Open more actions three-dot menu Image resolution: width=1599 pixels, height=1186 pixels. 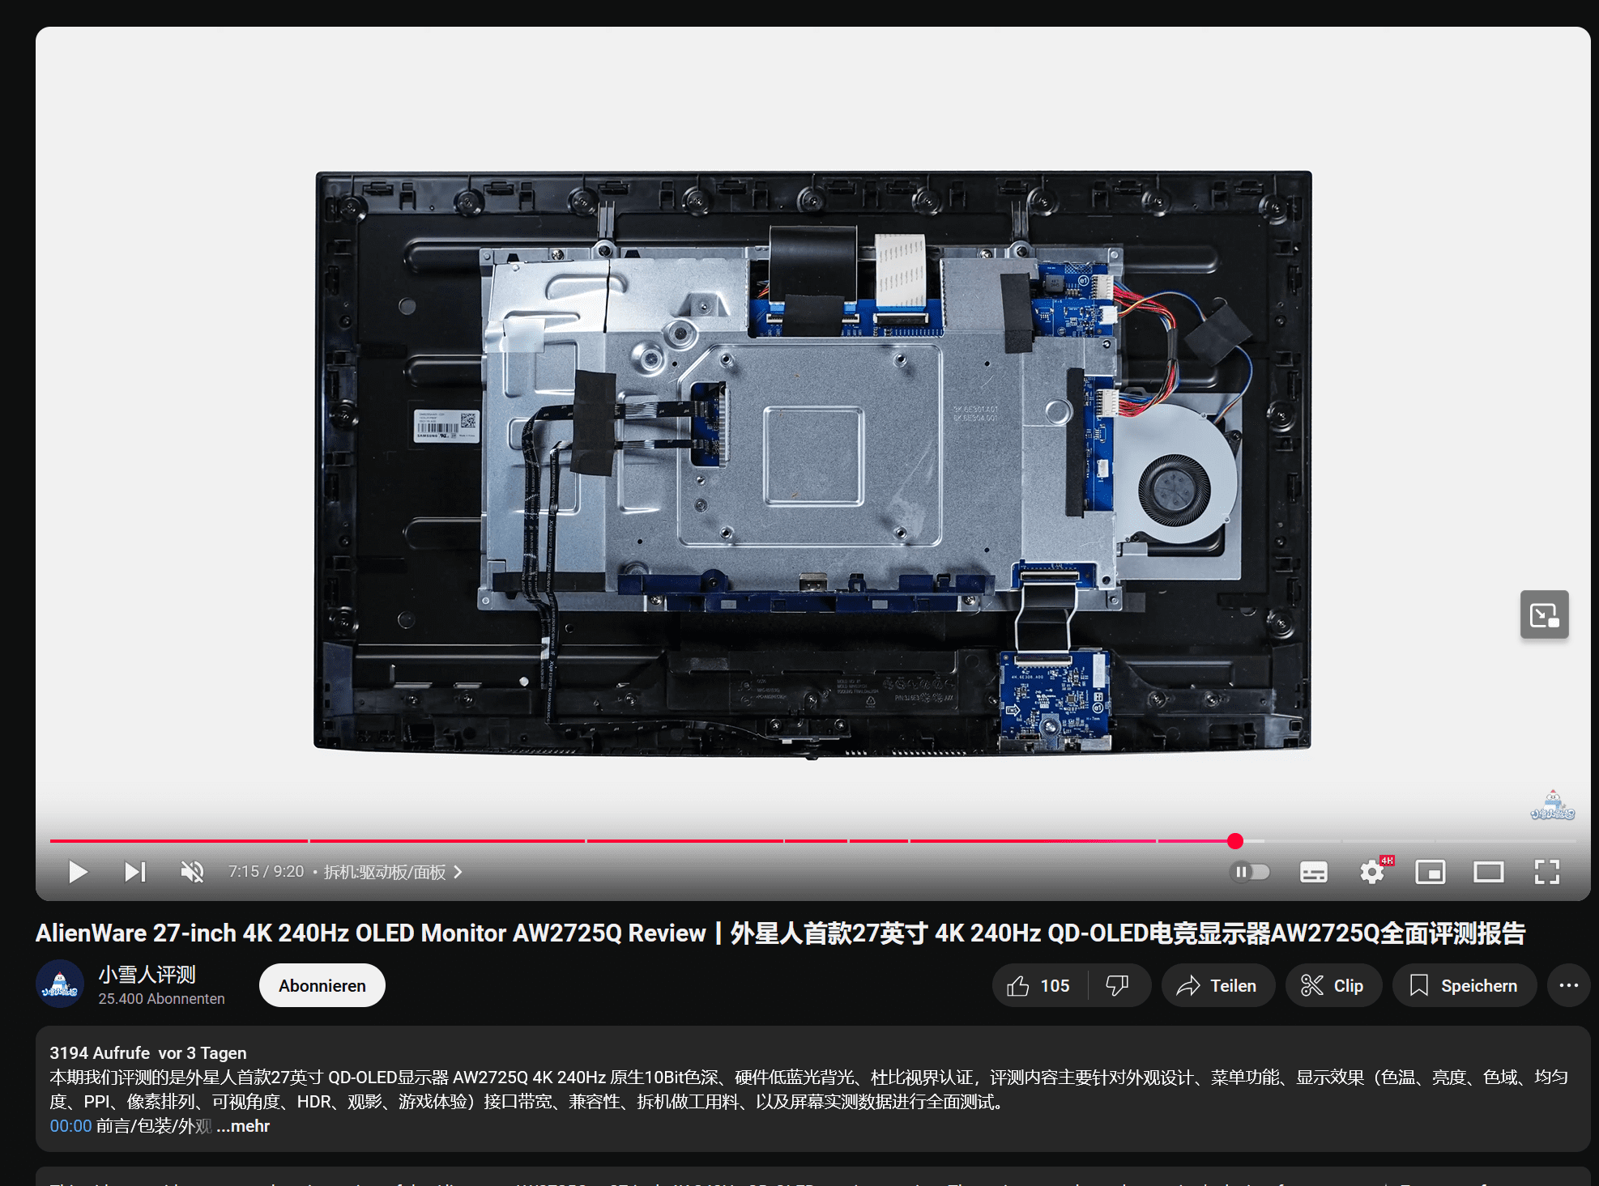1569,985
